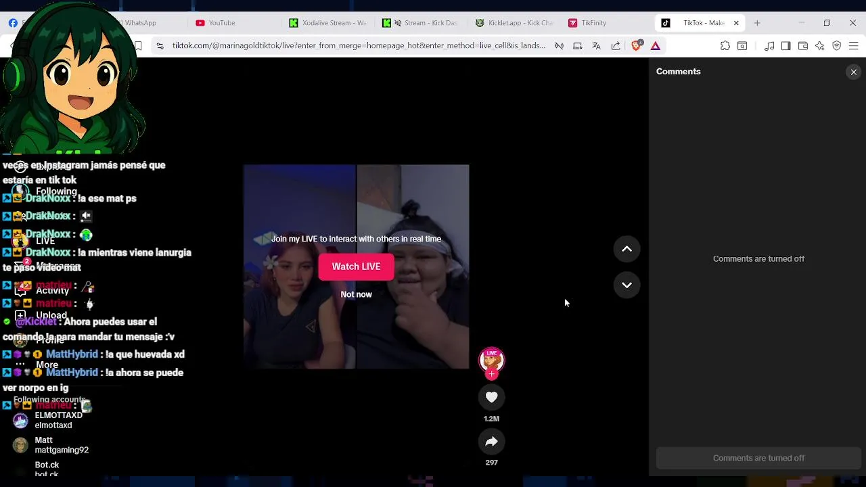This screenshot has height=487, width=866.
Task: Click the cast screen icon in address bar
Action: 578,46
